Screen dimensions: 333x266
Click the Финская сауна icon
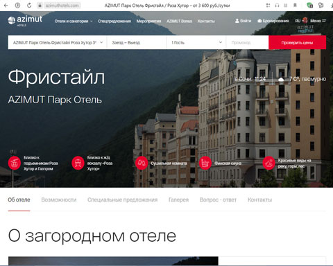click(205, 163)
